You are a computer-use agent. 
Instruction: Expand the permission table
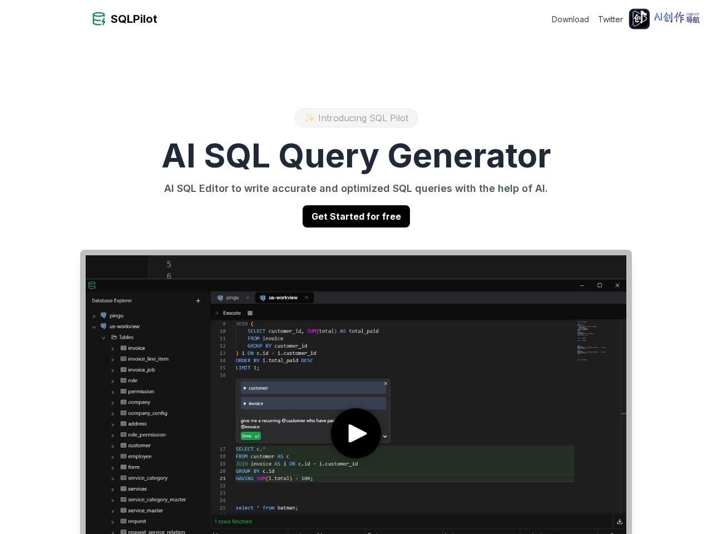coord(112,392)
